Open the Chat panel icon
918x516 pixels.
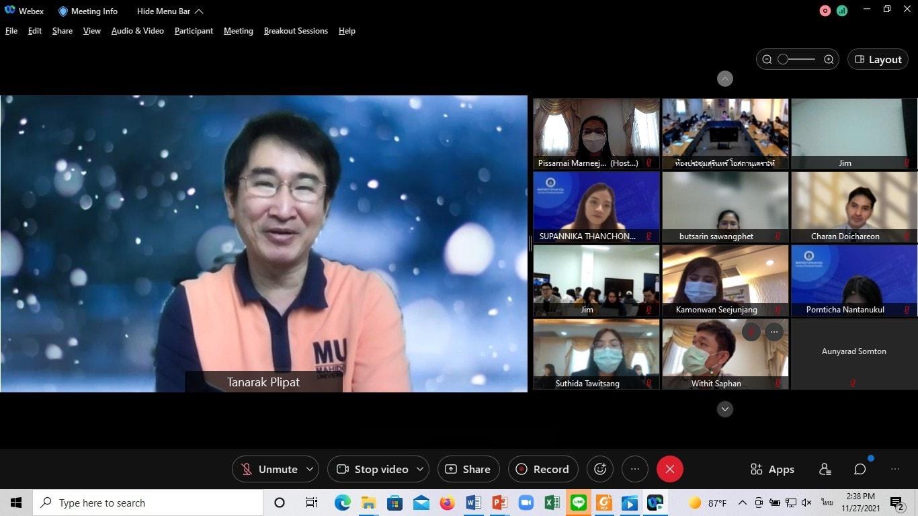(860, 470)
